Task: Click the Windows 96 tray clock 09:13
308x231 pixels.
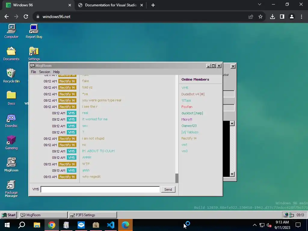Action: click(300, 215)
